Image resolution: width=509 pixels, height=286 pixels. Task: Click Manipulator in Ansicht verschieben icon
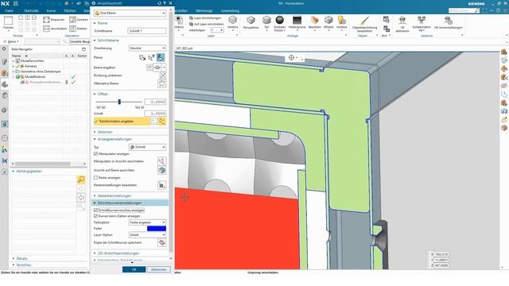click(x=161, y=161)
